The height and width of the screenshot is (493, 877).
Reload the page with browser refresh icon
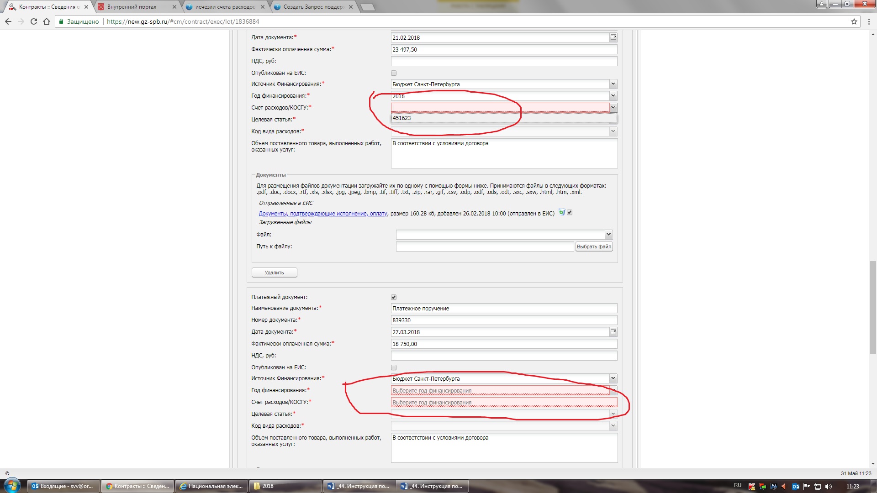(x=33, y=21)
